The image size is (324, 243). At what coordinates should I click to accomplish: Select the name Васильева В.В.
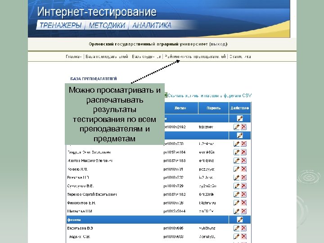80,228
